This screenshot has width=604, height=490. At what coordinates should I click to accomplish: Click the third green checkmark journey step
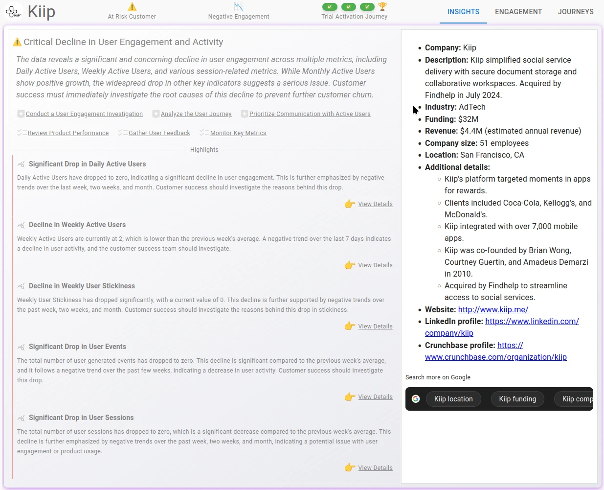coord(367,7)
